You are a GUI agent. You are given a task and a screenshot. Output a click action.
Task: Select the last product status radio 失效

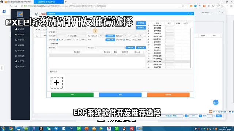86,40
